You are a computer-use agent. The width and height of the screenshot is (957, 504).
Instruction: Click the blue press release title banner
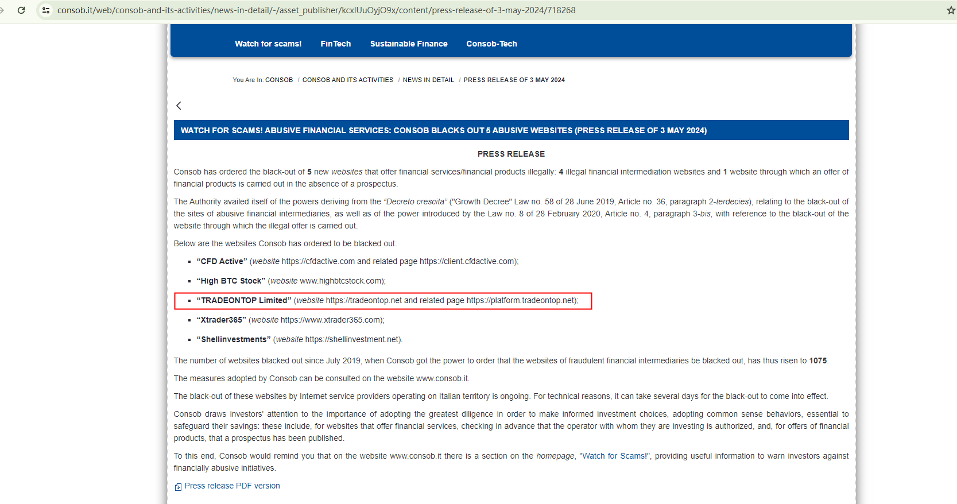[x=511, y=130]
